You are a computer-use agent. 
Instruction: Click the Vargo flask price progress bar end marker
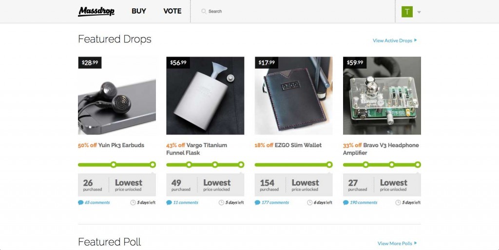pyautogui.click(x=241, y=165)
